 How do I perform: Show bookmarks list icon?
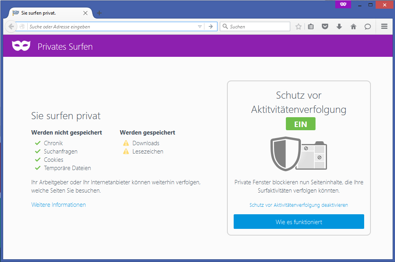point(311,26)
